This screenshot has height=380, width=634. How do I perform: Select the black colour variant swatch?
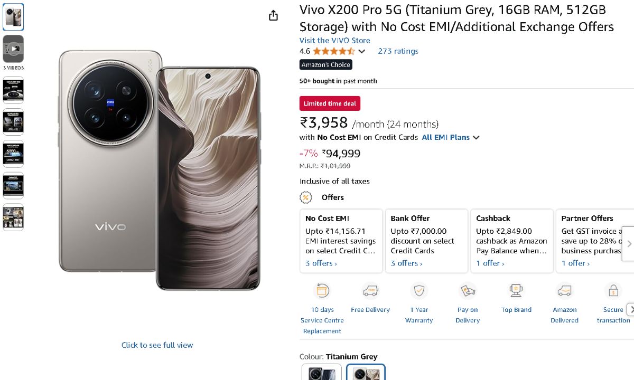(322, 373)
